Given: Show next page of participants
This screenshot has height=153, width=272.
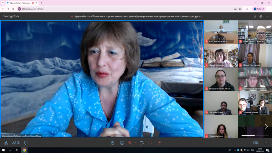Looking at the screenshot, I should [266, 127].
